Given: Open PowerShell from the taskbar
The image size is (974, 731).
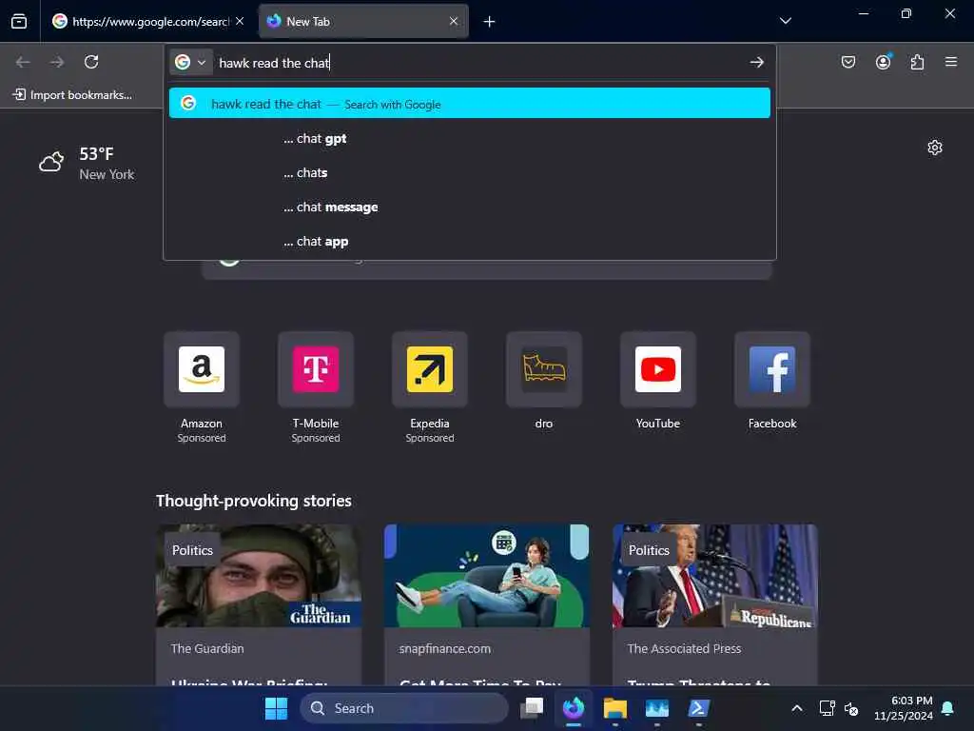Looking at the screenshot, I should tap(699, 708).
